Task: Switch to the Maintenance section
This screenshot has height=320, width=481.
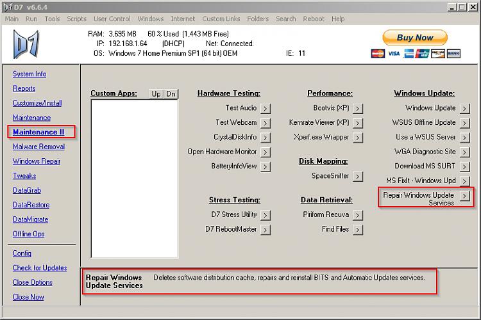Action: click(31, 118)
